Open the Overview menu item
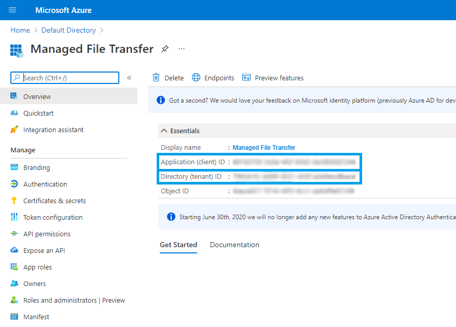Image resolution: width=456 pixels, height=327 pixels. (x=68, y=96)
